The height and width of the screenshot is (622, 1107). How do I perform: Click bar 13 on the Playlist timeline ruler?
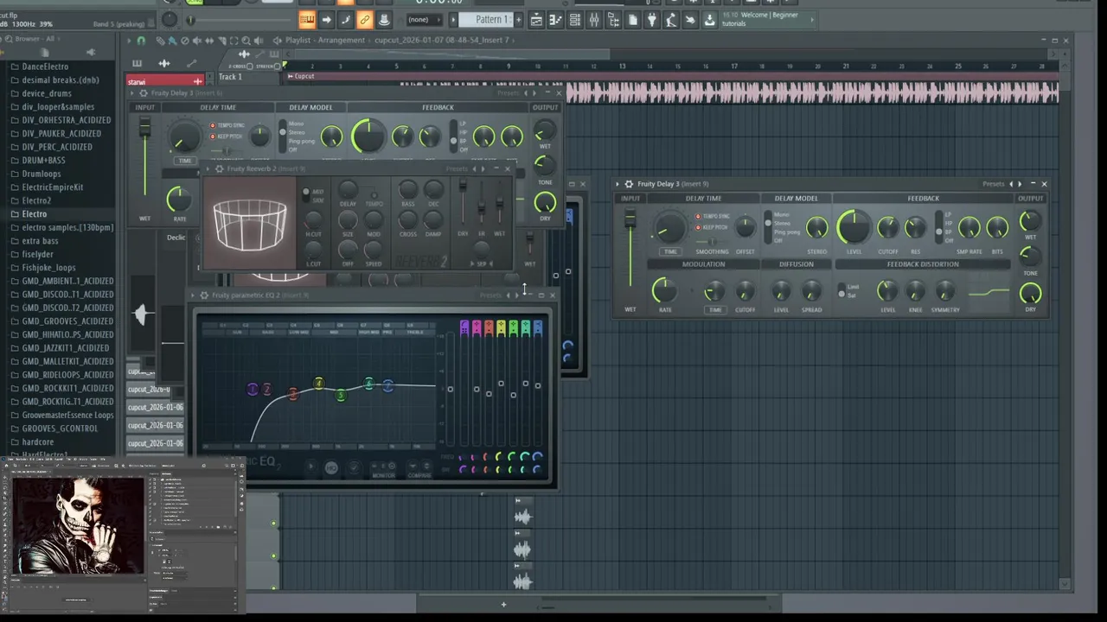click(622, 67)
